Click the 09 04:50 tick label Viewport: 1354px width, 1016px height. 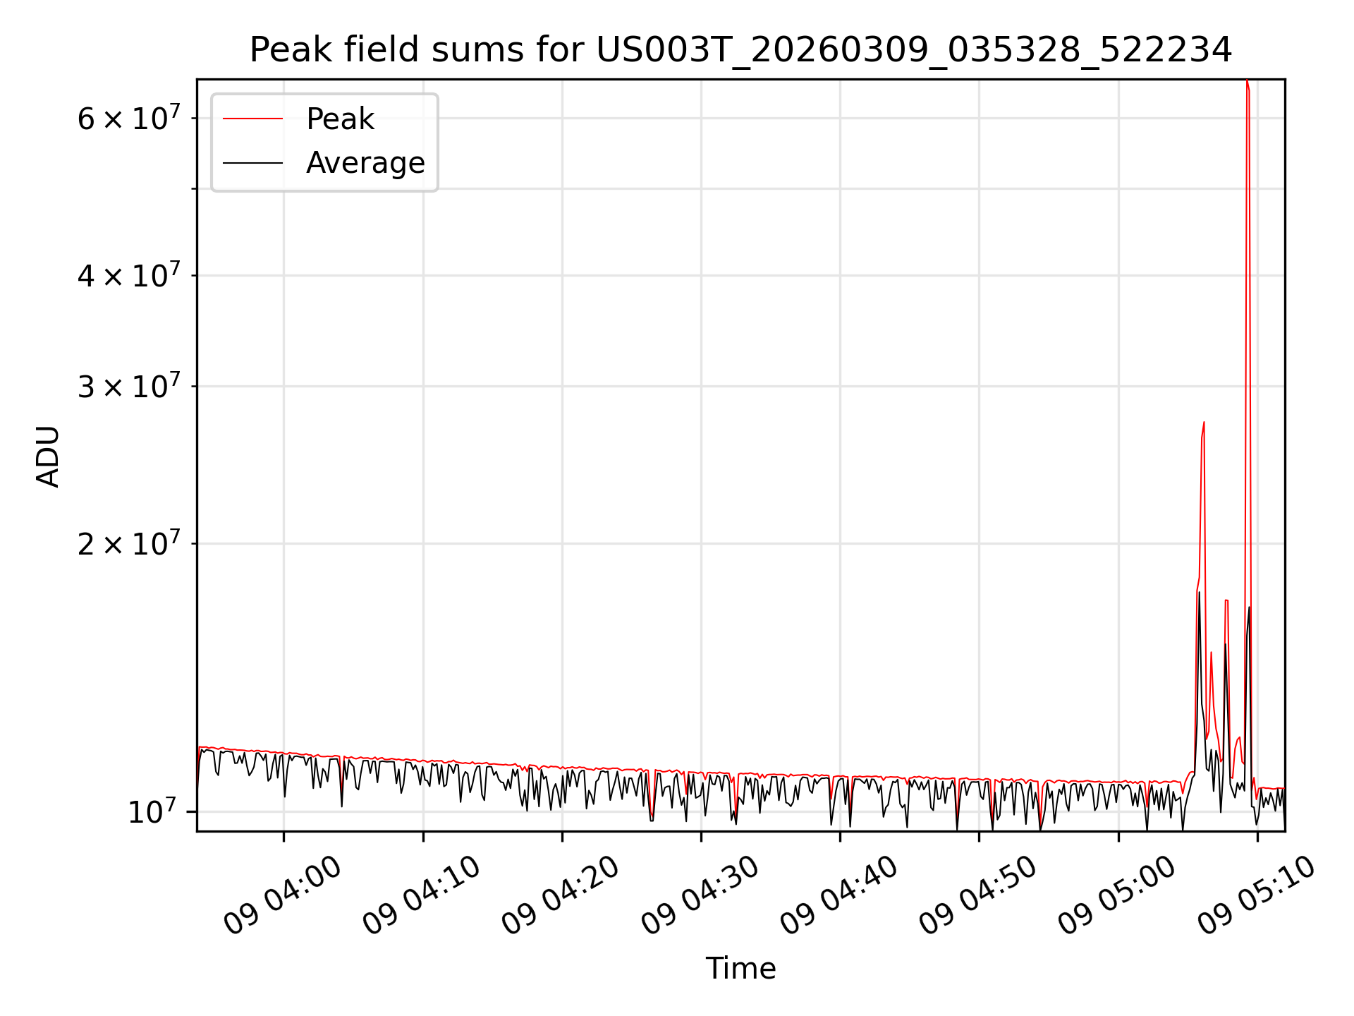point(977,895)
